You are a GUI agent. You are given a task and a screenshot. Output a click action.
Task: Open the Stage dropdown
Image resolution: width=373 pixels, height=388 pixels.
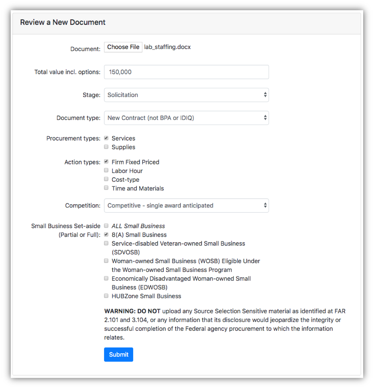point(186,95)
